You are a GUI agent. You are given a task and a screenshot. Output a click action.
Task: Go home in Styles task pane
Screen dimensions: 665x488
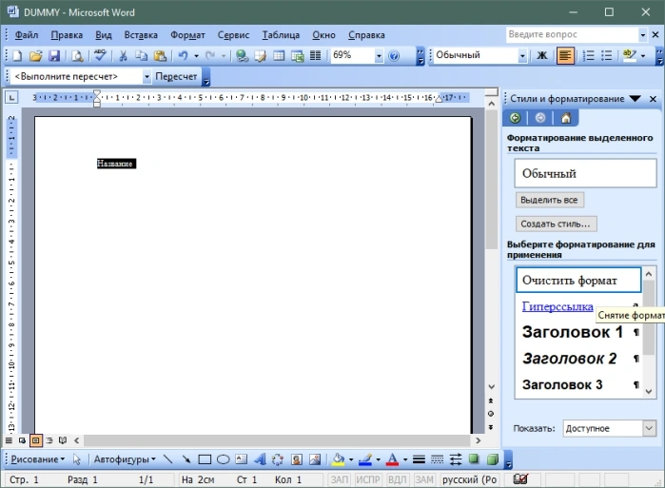566,118
